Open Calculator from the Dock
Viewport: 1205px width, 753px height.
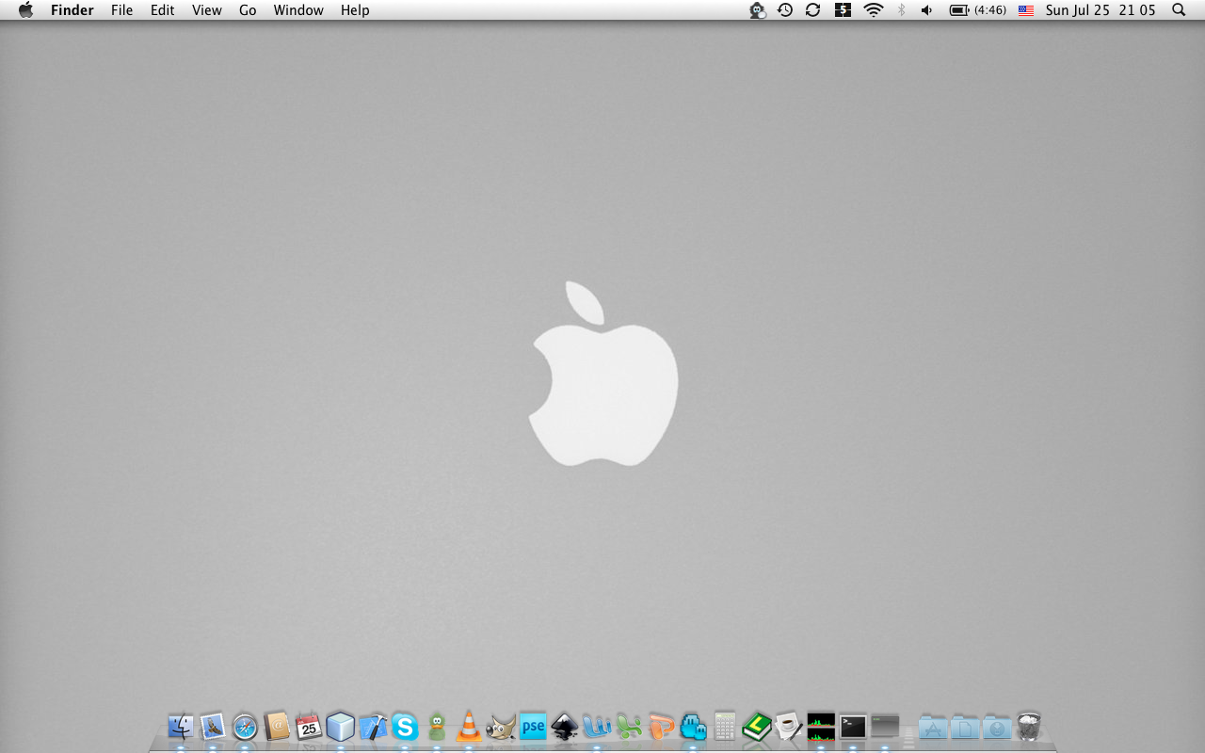(725, 726)
